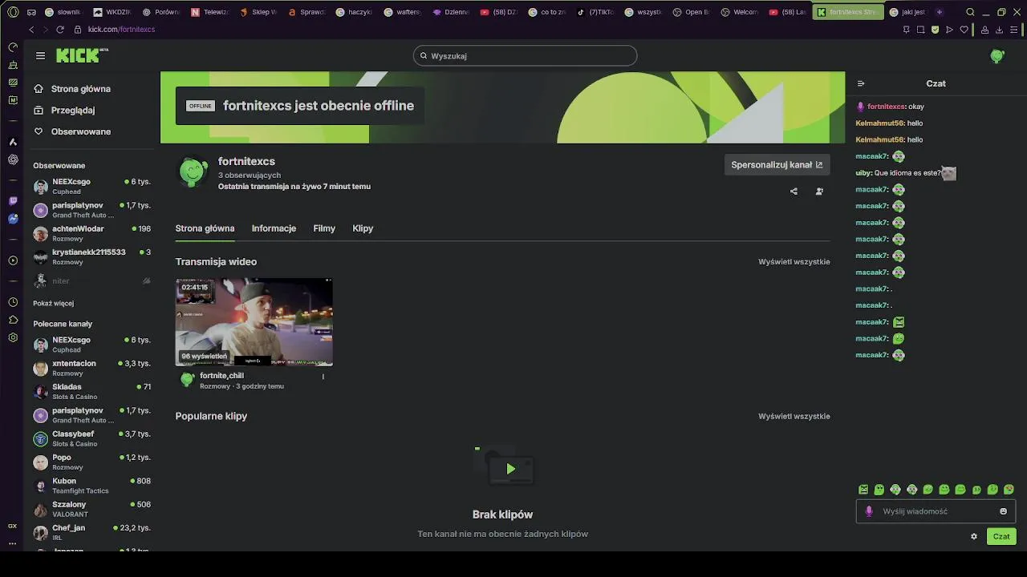Open xntentacion in recommended channels
The image size is (1027, 577).
(91, 368)
